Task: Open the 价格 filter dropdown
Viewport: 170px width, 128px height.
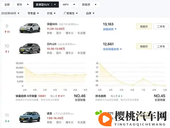Action: [x=51, y=13]
